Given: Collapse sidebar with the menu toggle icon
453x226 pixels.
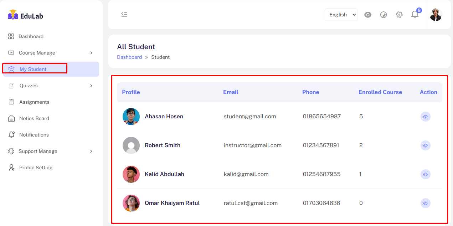Looking at the screenshot, I should coord(124,15).
